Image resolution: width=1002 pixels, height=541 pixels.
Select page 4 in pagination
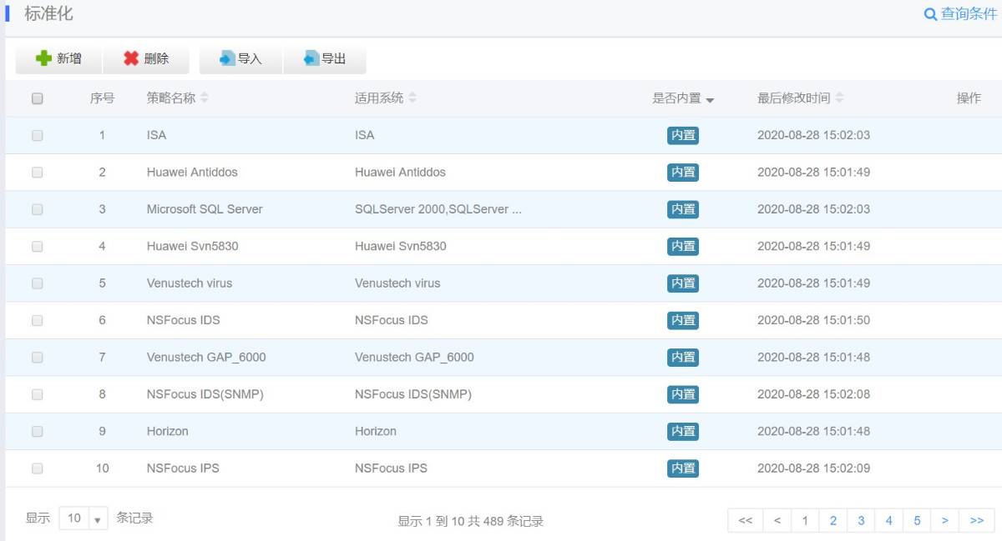point(888,520)
